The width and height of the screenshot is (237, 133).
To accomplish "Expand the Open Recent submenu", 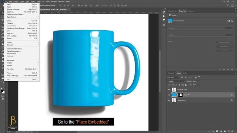I will click(22, 17).
